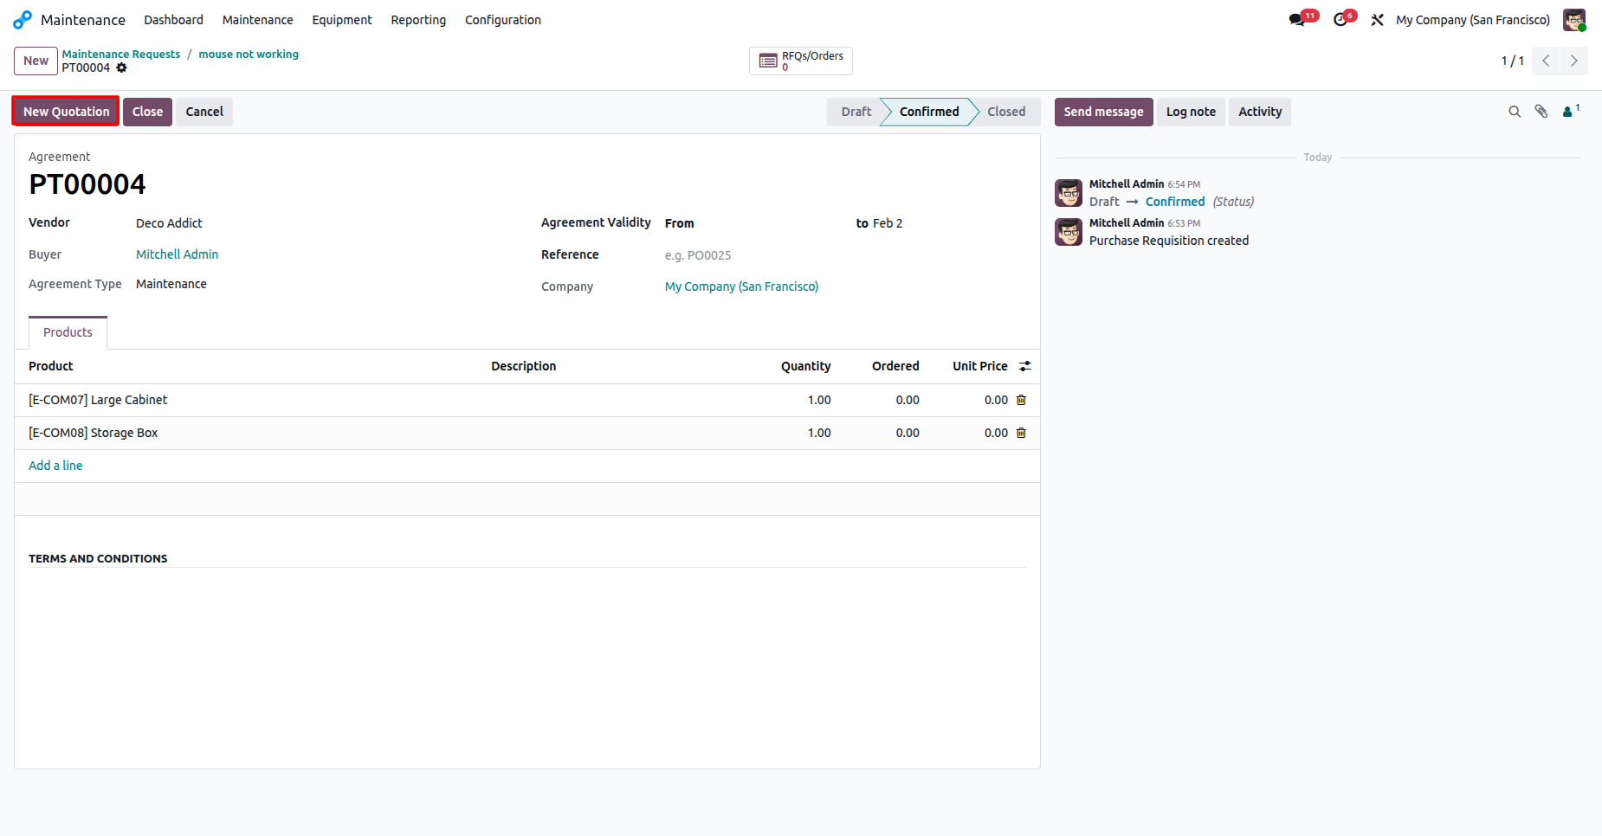Click the Description column header

click(x=524, y=366)
